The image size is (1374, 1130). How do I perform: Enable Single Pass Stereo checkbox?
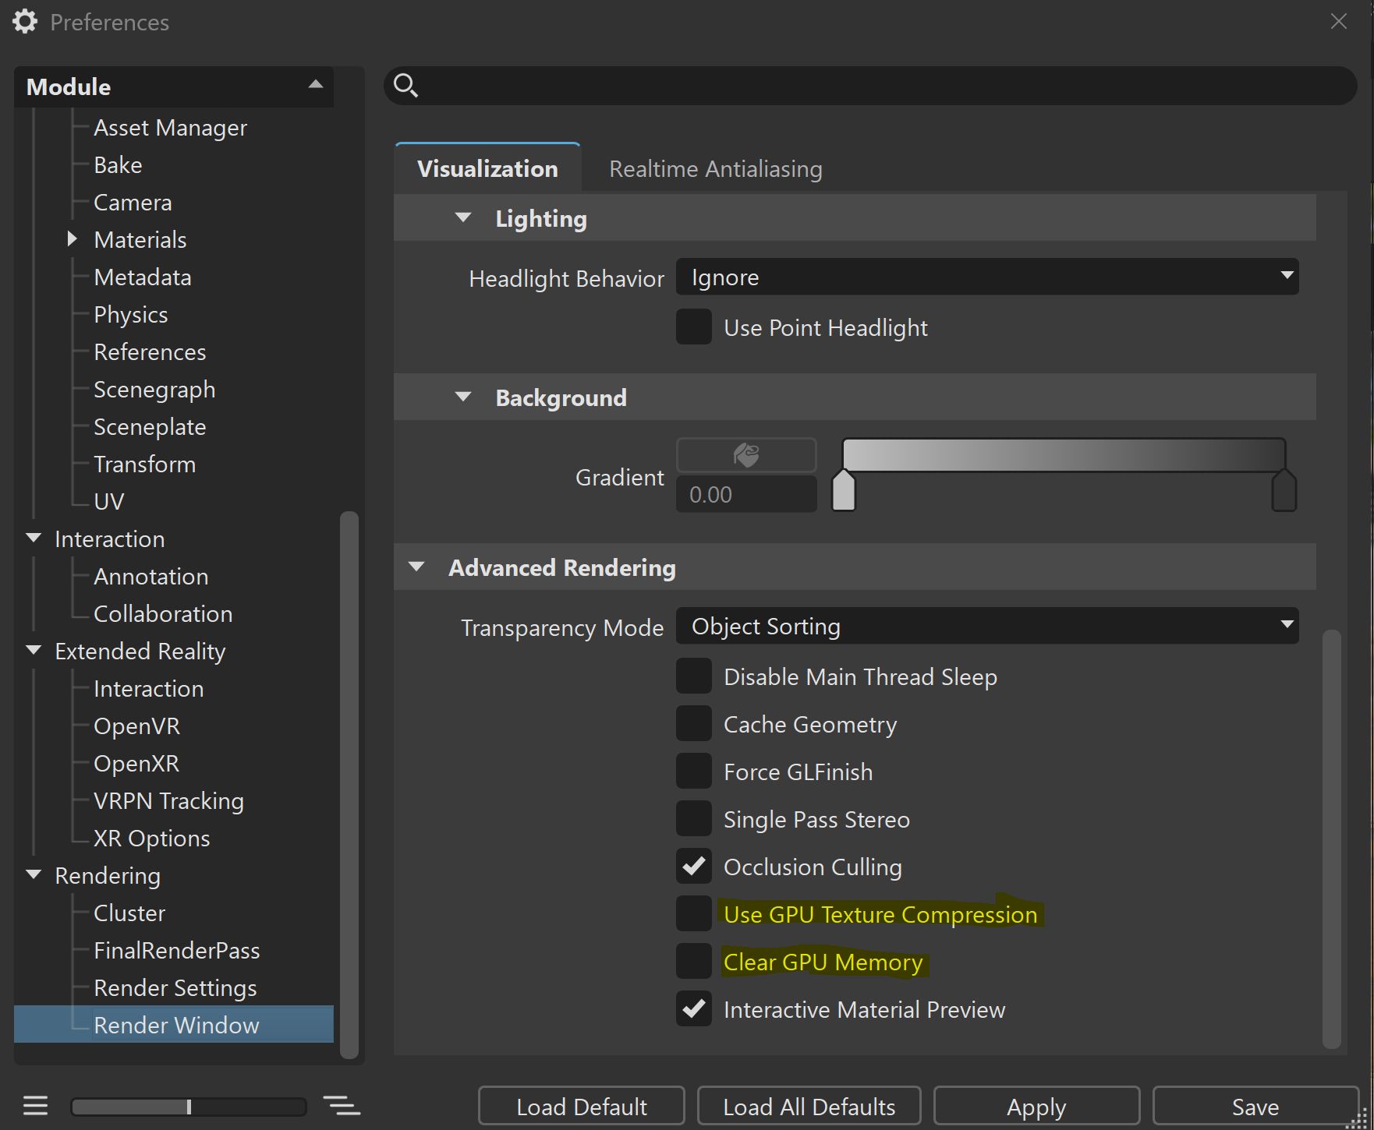point(694,818)
